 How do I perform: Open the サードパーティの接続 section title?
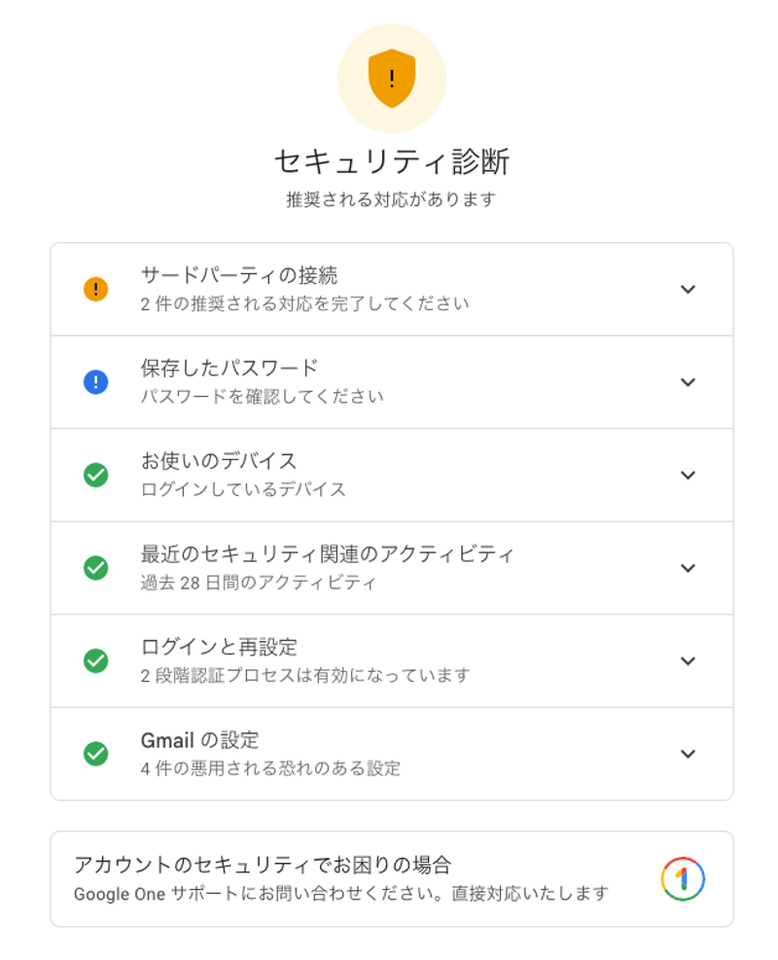tap(239, 275)
